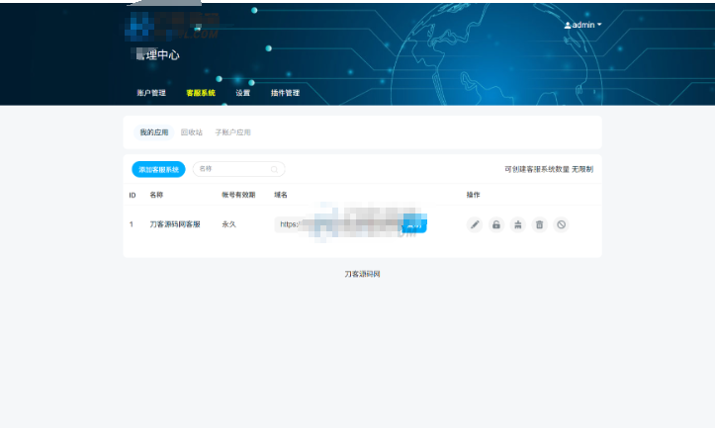The width and height of the screenshot is (715, 428).
Task: Click the ID column header
Action: [133, 195]
